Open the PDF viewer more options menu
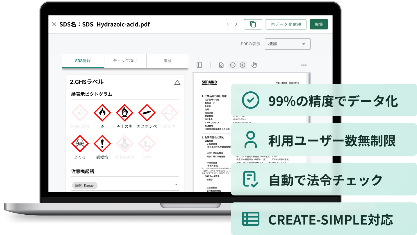 [304, 65]
